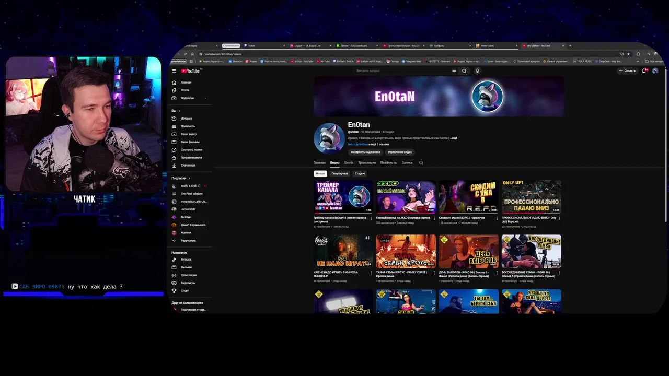Expand the channel description with ...ещё
This screenshot has height=376, width=669.
coord(454,138)
